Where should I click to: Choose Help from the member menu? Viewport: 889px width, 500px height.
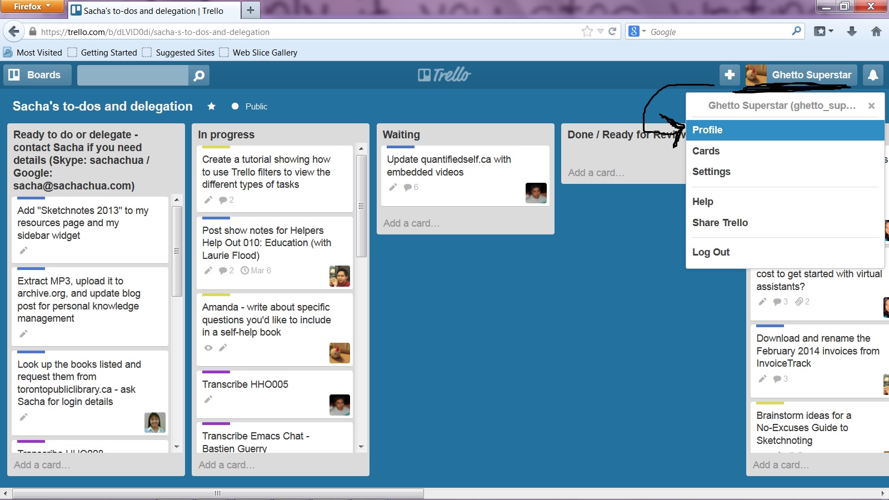point(785,202)
